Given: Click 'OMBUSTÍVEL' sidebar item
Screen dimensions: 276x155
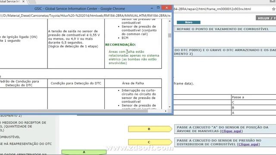Looking at the screenshot, I should coord(10,137).
